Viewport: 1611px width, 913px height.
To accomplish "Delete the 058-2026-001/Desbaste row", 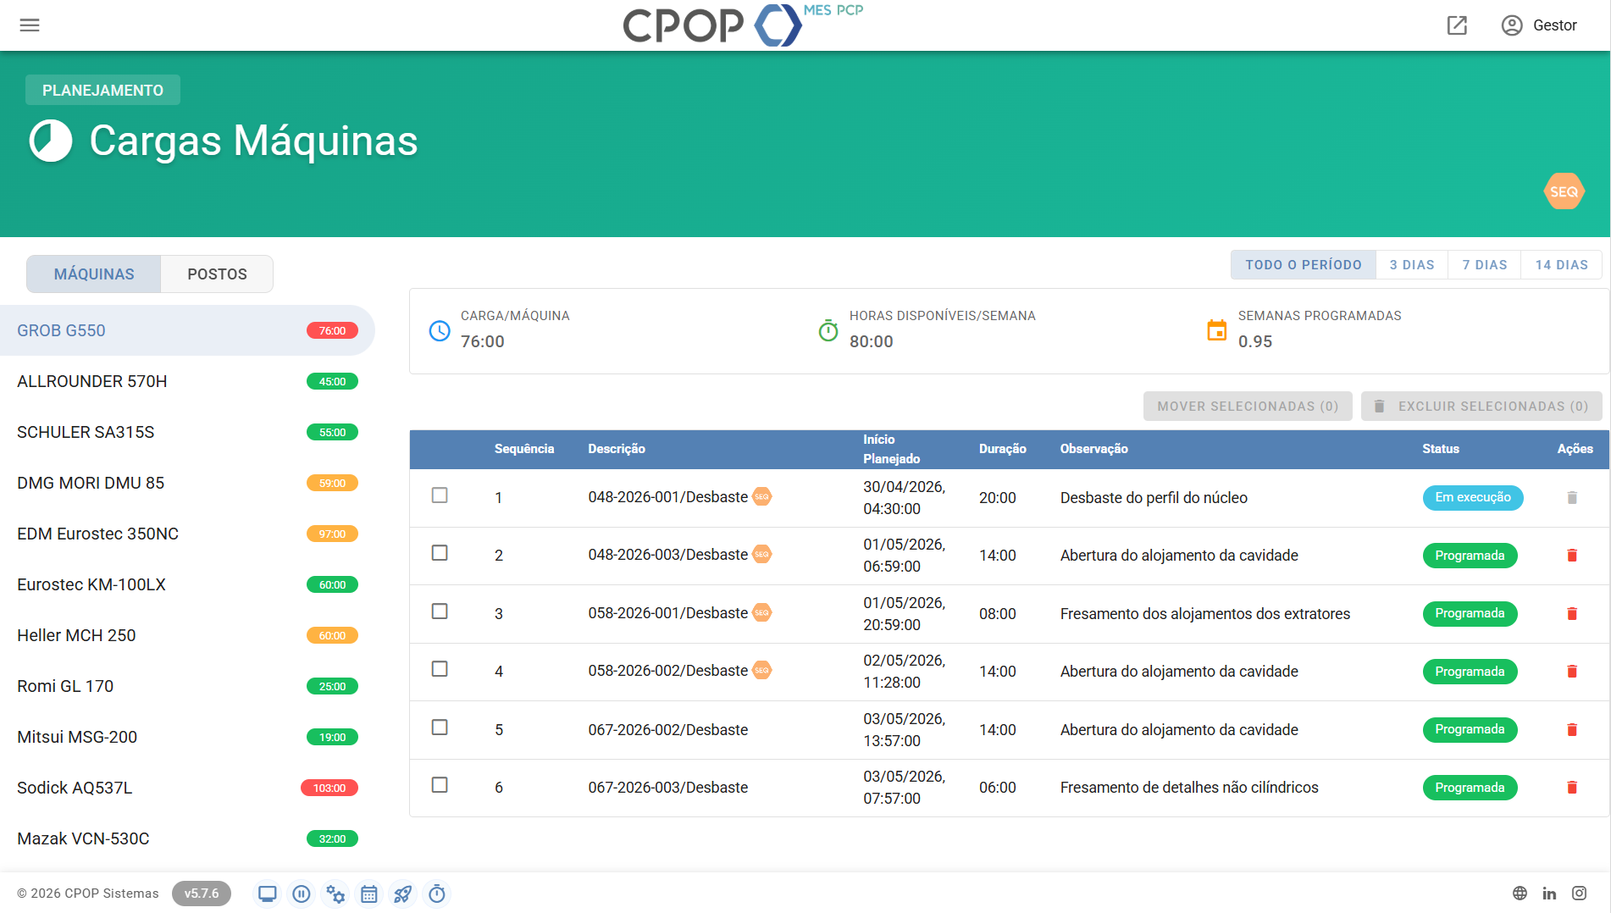I will [x=1572, y=614].
